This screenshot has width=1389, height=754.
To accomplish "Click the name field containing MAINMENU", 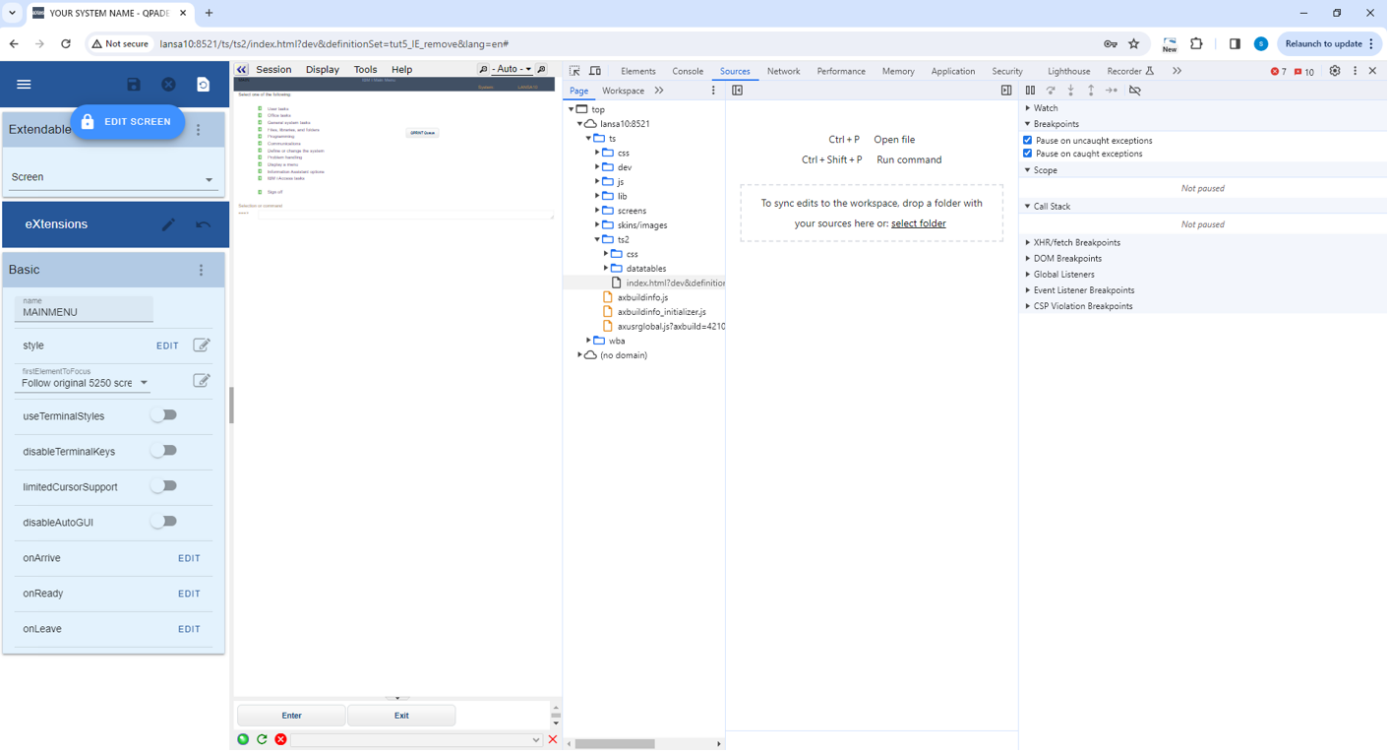I will point(84,312).
